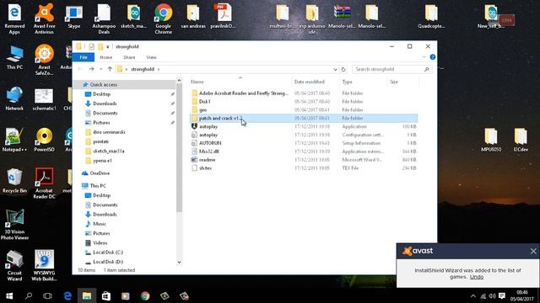This screenshot has width=540, height=303.
Task: Open the Skype desktop shortcut
Action: [73, 17]
